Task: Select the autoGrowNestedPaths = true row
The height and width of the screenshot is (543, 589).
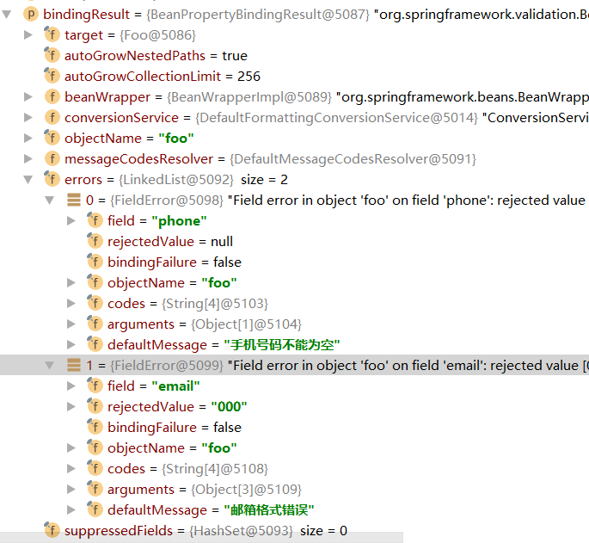Action: [294, 56]
